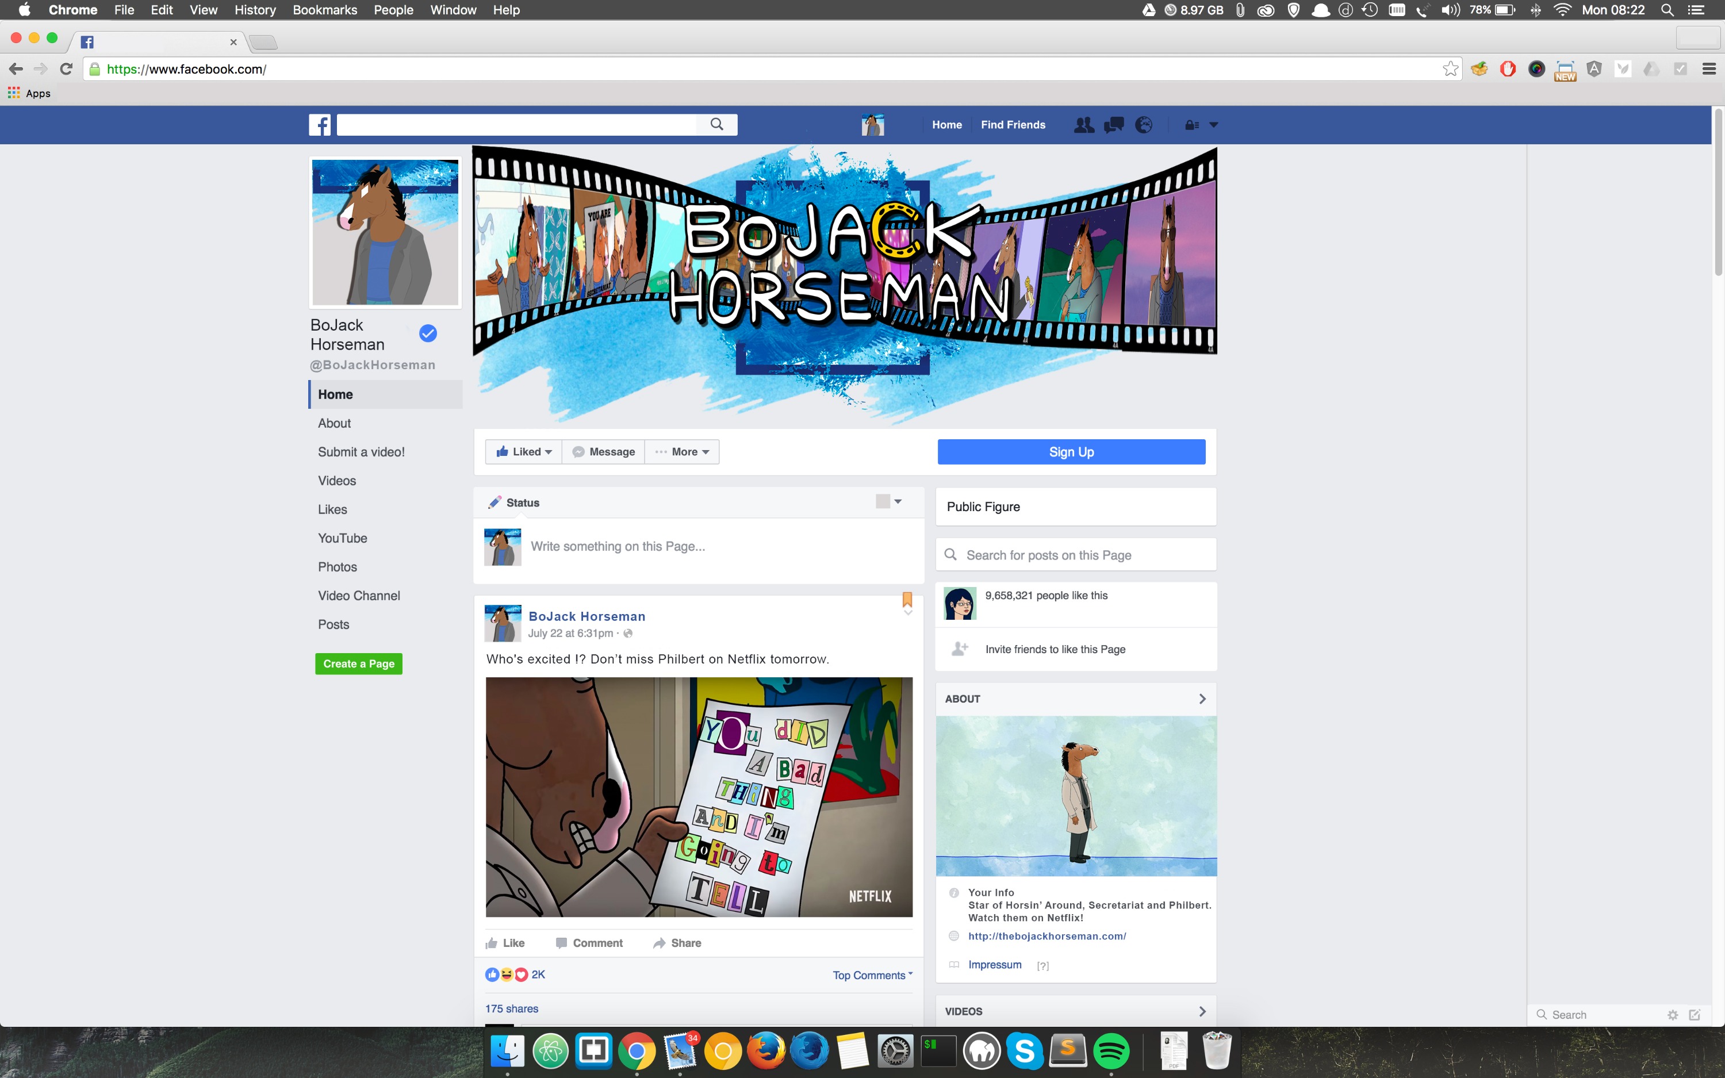The width and height of the screenshot is (1725, 1078).
Task: Click the search magnifier button
Action: 716,125
